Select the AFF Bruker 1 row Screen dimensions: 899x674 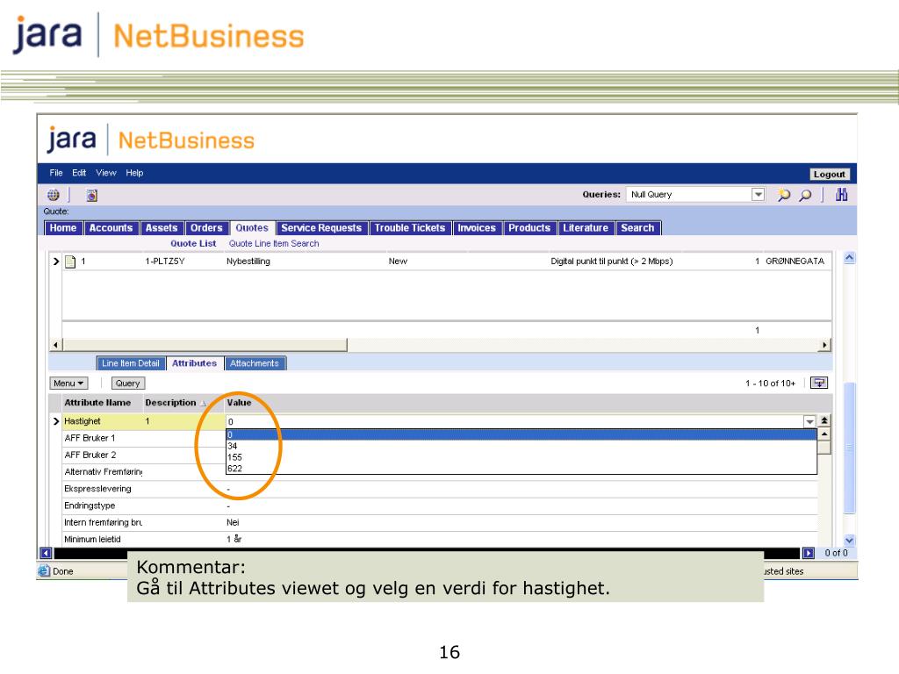tap(90, 438)
